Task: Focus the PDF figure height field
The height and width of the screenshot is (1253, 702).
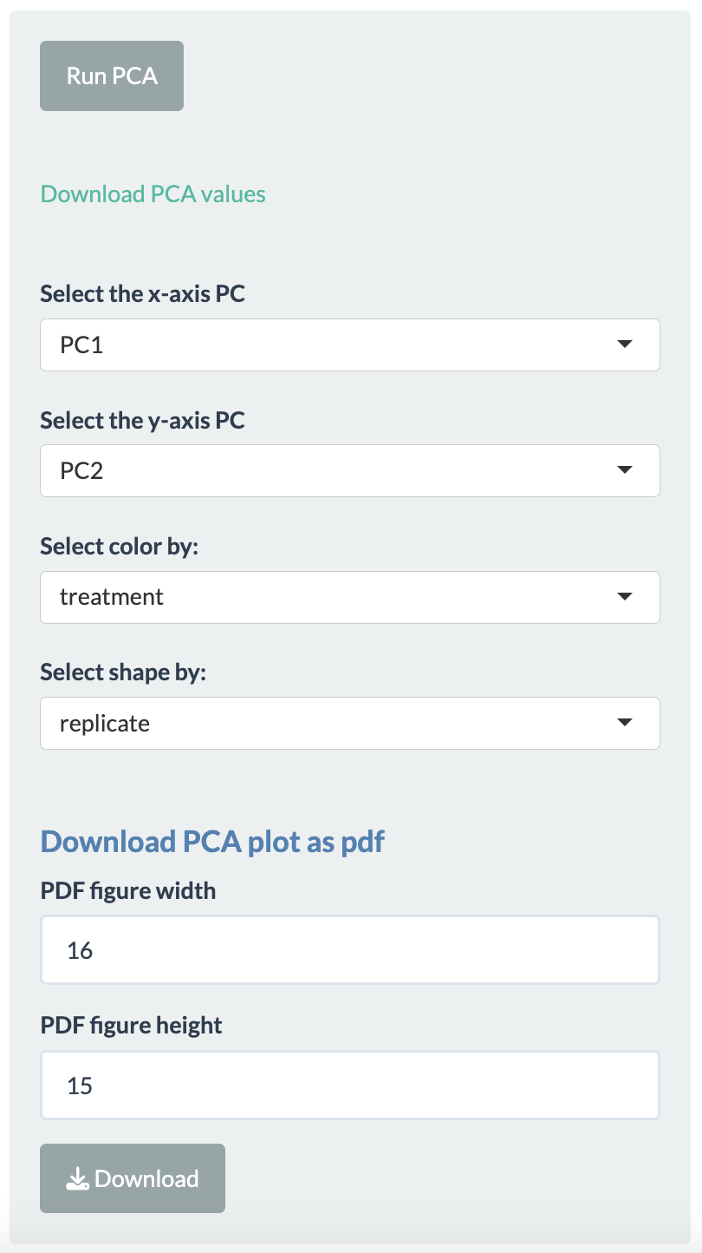Action: (x=350, y=1085)
